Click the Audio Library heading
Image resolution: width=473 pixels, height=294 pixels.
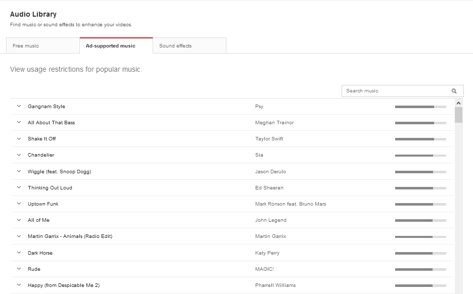tap(33, 15)
